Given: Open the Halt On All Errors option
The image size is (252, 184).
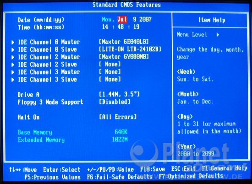Looking at the screenshot, I should (x=118, y=117).
